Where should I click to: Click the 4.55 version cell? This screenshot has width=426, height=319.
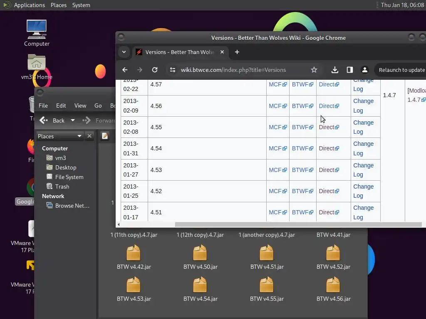click(x=207, y=127)
